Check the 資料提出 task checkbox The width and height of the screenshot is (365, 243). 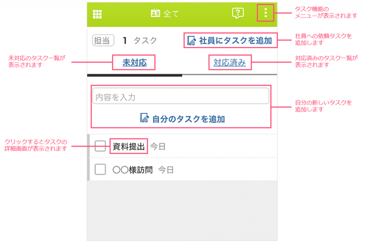[100, 146]
